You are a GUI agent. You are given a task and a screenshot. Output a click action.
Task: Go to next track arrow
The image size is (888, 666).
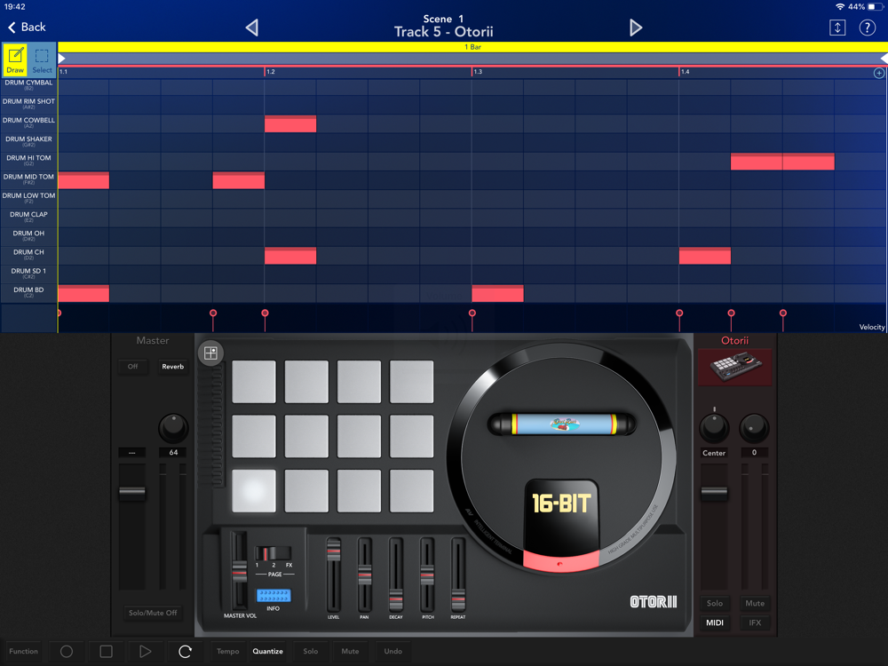coord(636,28)
